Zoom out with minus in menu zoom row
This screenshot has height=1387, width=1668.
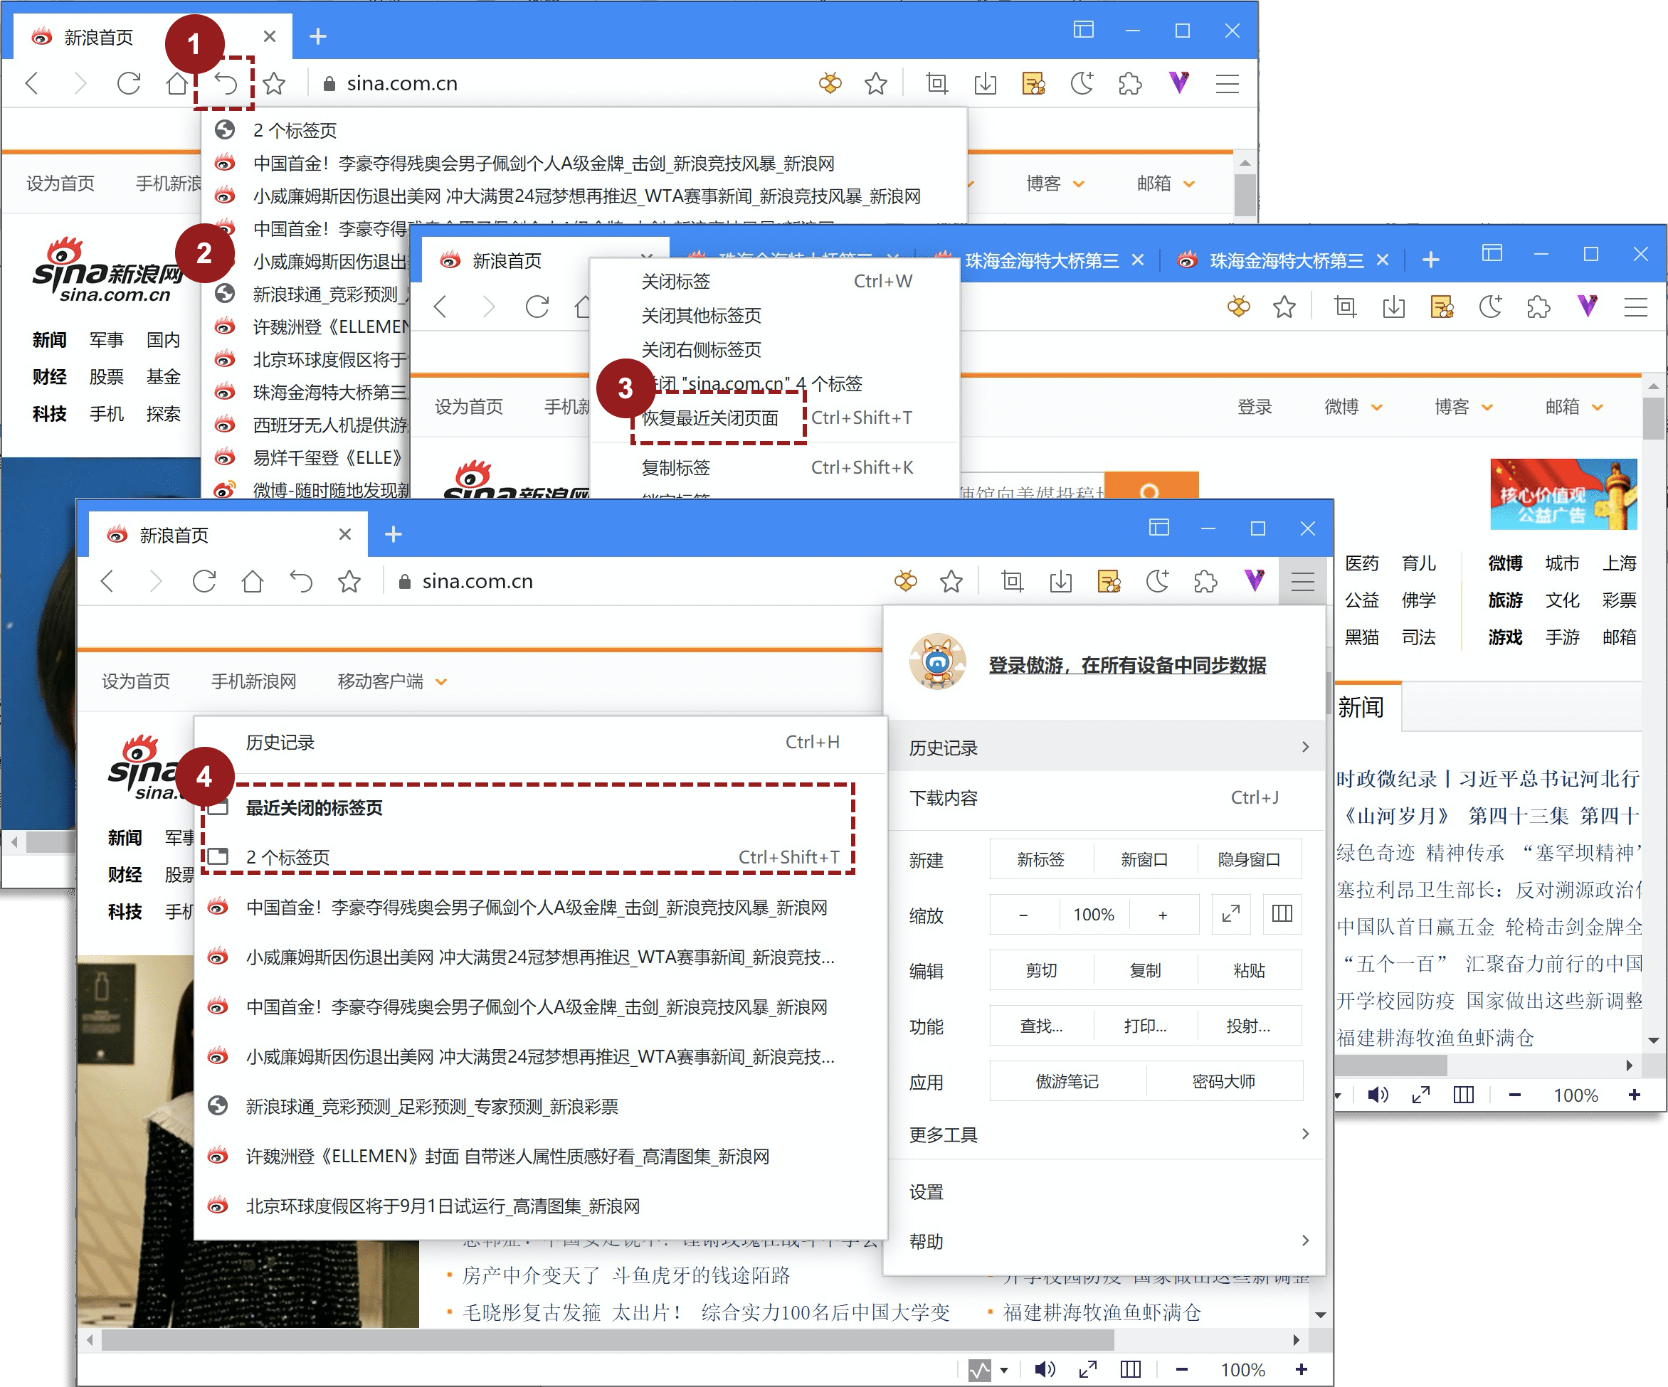click(x=1024, y=915)
